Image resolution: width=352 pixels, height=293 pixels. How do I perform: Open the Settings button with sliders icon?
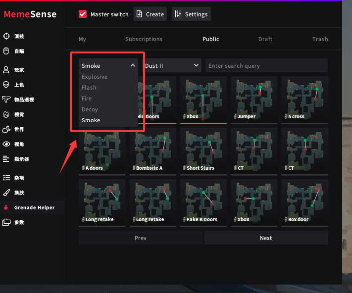pos(191,14)
